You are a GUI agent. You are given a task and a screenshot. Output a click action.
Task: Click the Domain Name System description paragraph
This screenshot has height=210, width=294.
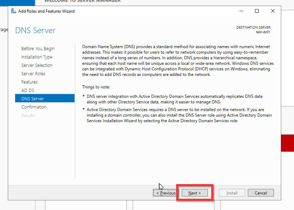178,60
